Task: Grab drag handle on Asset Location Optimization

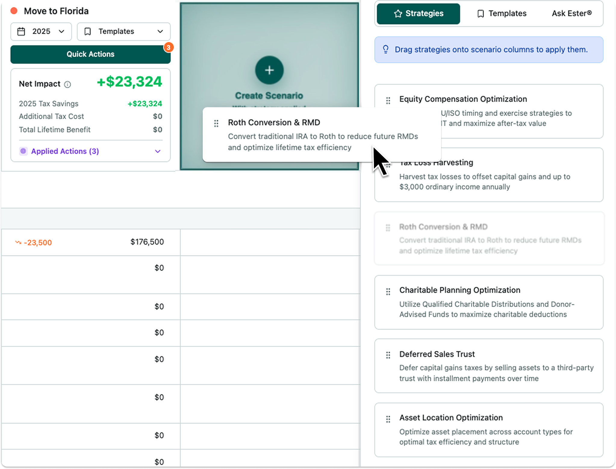Action: point(388,419)
